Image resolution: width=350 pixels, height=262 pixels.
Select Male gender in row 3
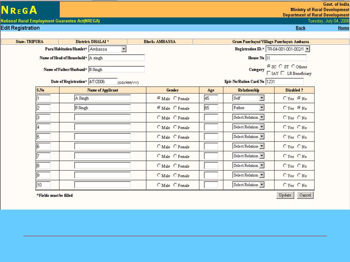tap(159, 118)
